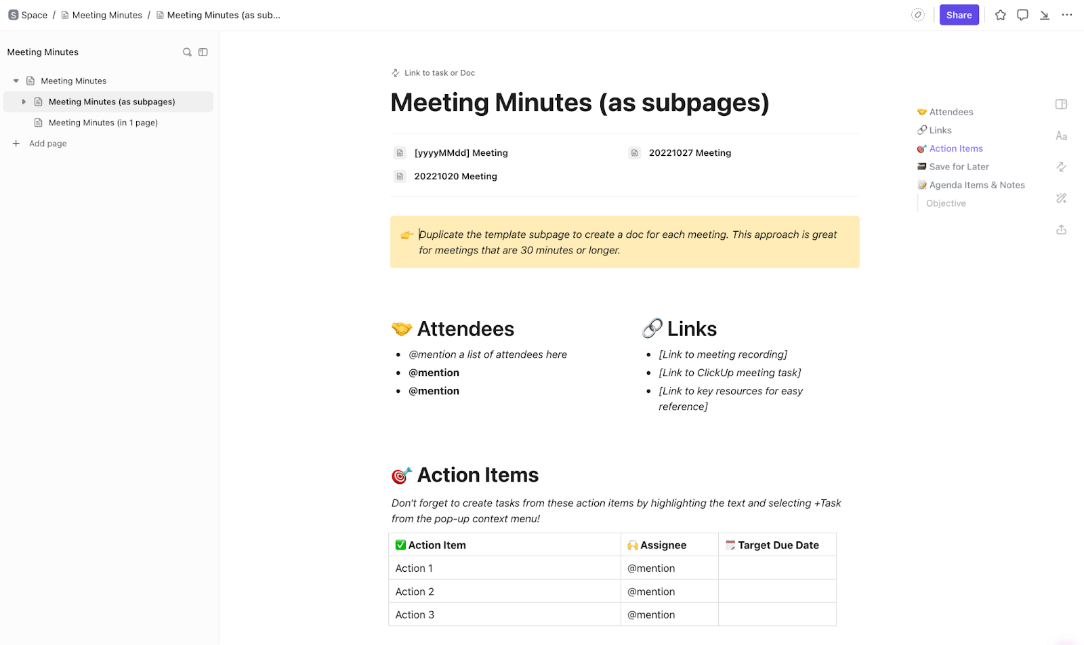Favorite this doc with the star icon
Screen dimensions: 1084x645
tap(1000, 15)
